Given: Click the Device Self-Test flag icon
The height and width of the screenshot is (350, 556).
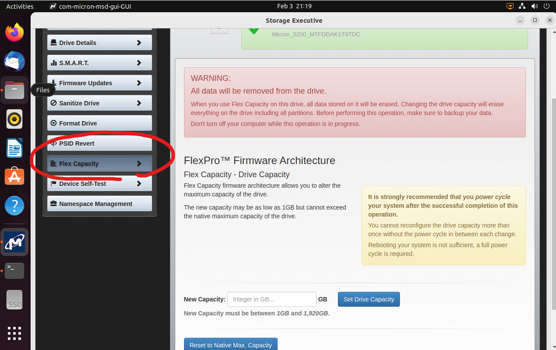Looking at the screenshot, I should 54,184.
